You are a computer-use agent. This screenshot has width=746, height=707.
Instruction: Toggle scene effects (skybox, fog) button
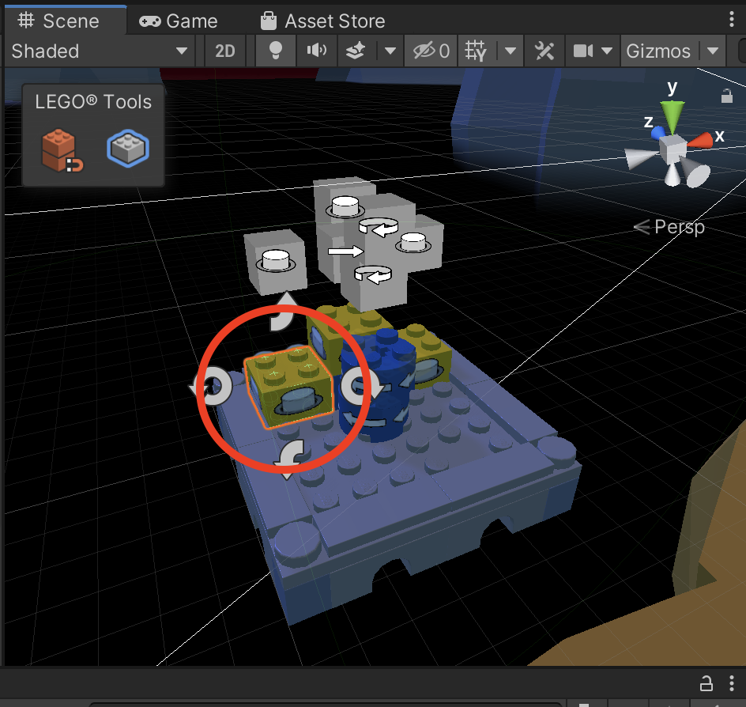(x=356, y=51)
